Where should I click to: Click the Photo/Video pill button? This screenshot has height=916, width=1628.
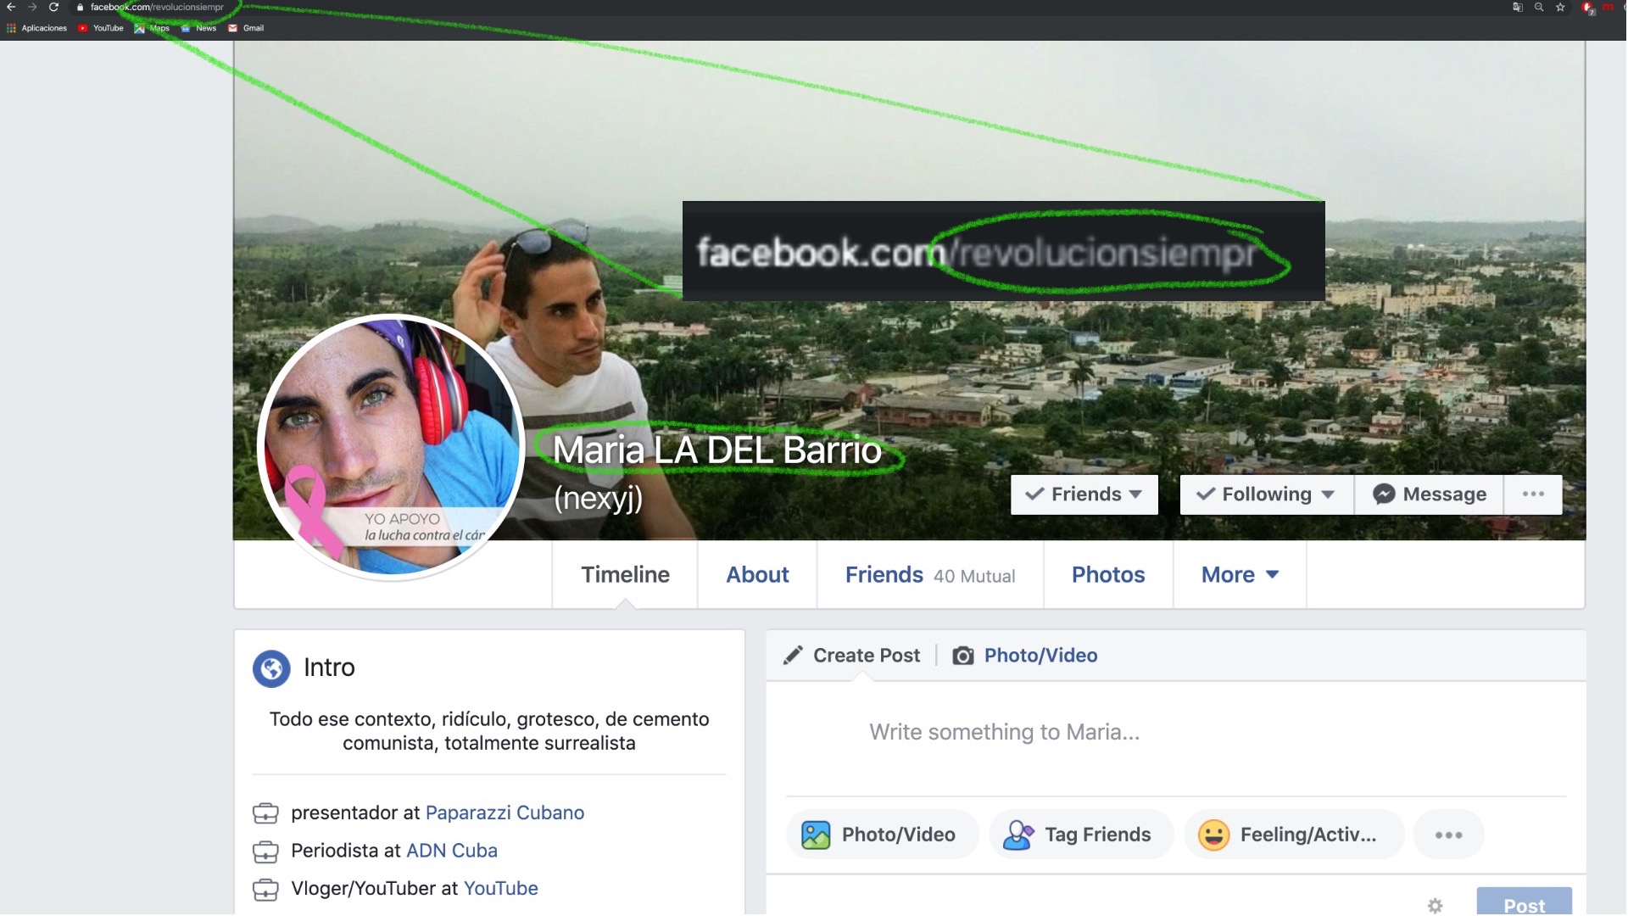(882, 835)
